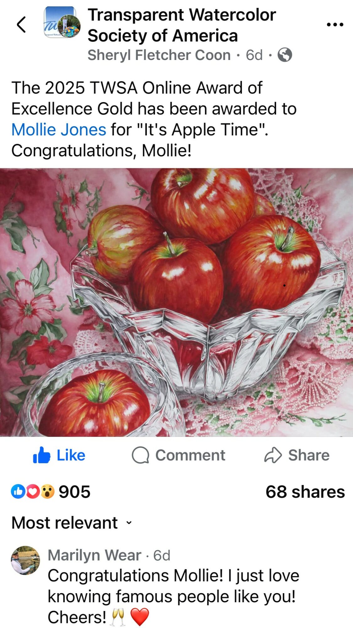Screen dimensions: 353x628
Task: View the 68 shares list
Action: click(x=305, y=492)
